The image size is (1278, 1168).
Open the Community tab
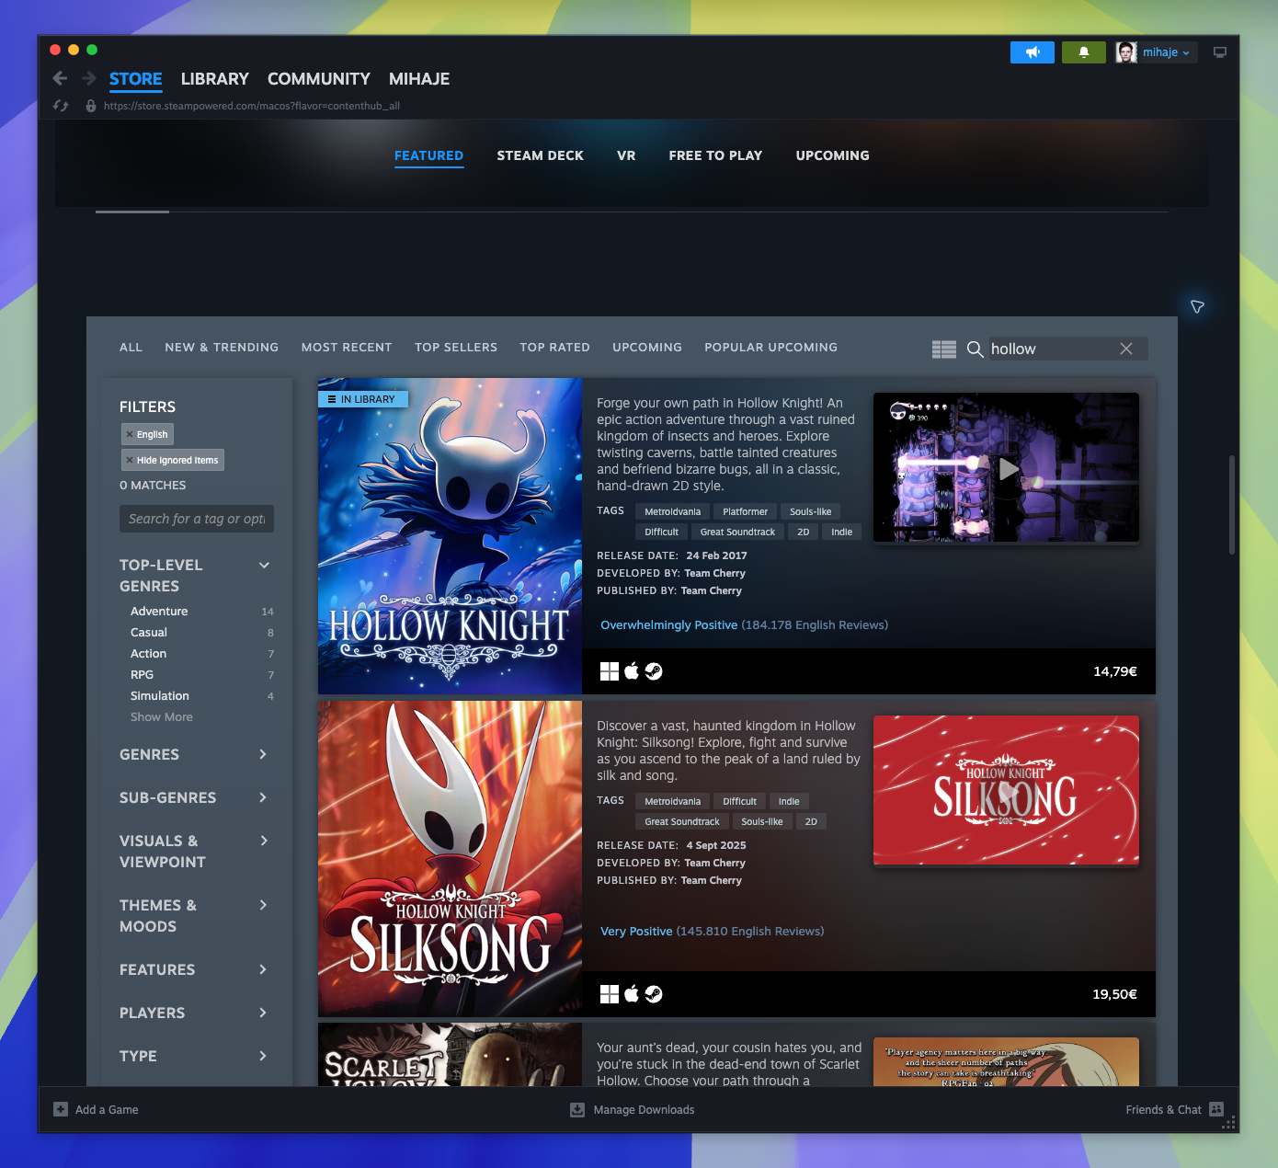[x=319, y=79]
